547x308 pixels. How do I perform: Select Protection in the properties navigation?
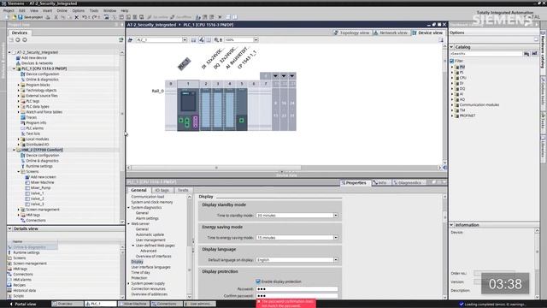[139, 278]
